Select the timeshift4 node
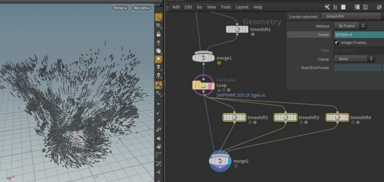This screenshot has height=182, width=384. (x=337, y=117)
